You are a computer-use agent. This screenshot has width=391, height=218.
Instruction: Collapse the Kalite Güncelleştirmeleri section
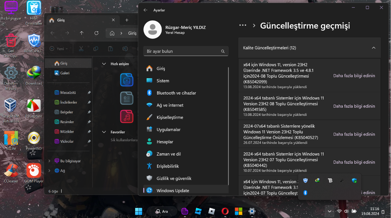point(373,48)
